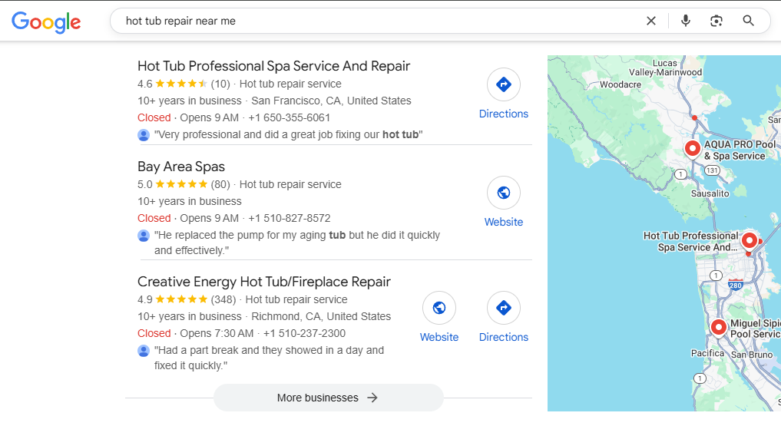This screenshot has width=781, height=426.
Task: Click into the search text field
Action: click(x=369, y=21)
